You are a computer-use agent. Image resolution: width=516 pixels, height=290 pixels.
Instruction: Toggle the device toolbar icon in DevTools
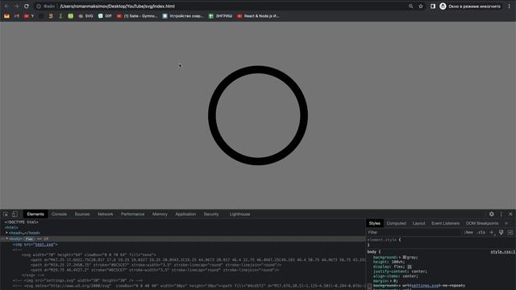[x=15, y=214]
